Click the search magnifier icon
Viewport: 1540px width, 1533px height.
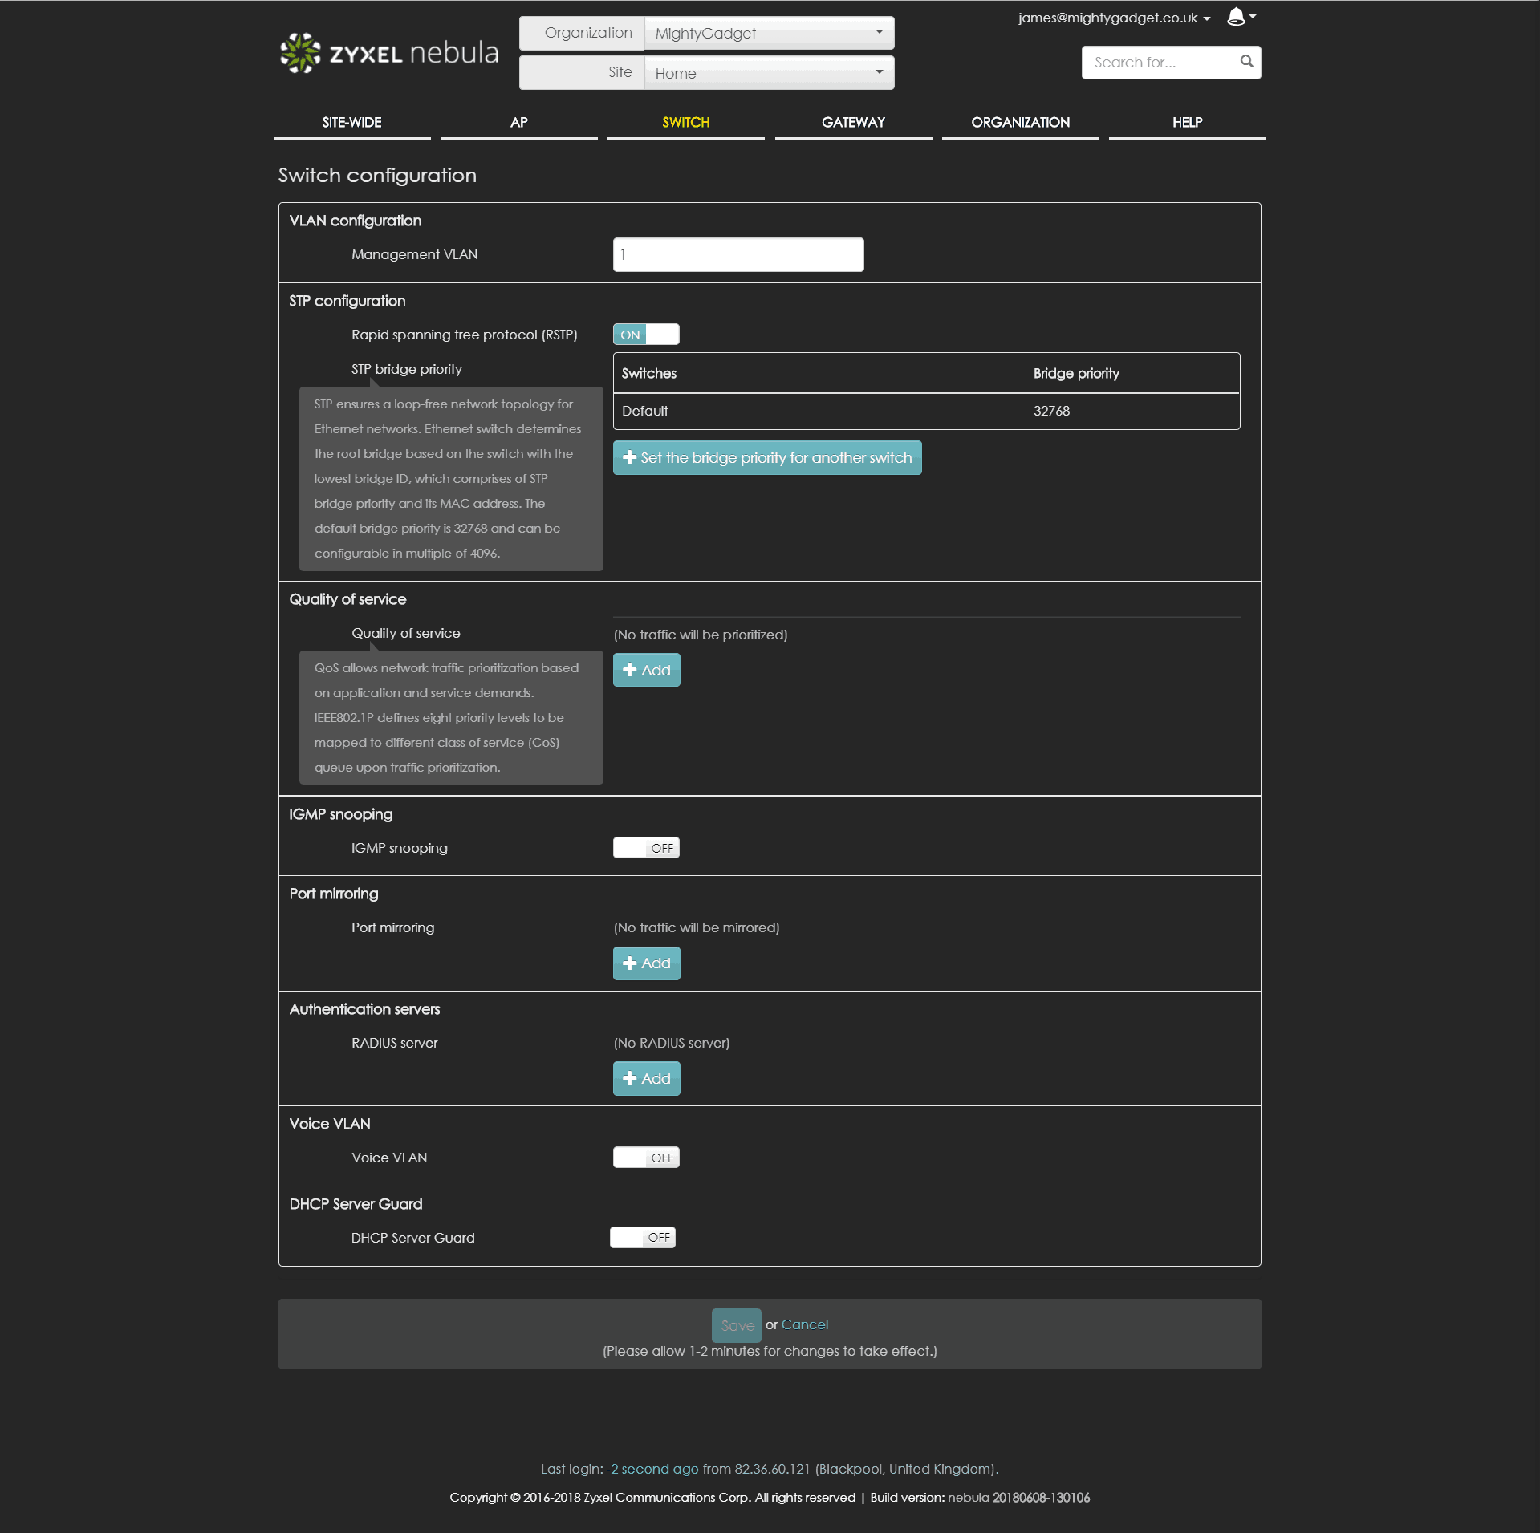[x=1246, y=62]
